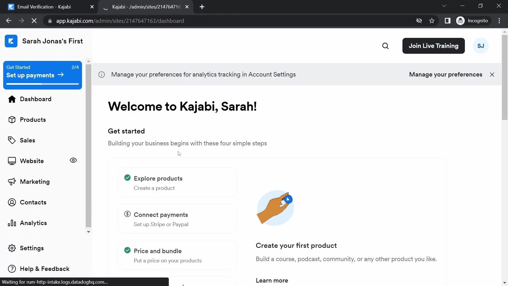Click the Kajabi logo icon
Viewport: 508px width, 286px height.
pyautogui.click(x=11, y=41)
